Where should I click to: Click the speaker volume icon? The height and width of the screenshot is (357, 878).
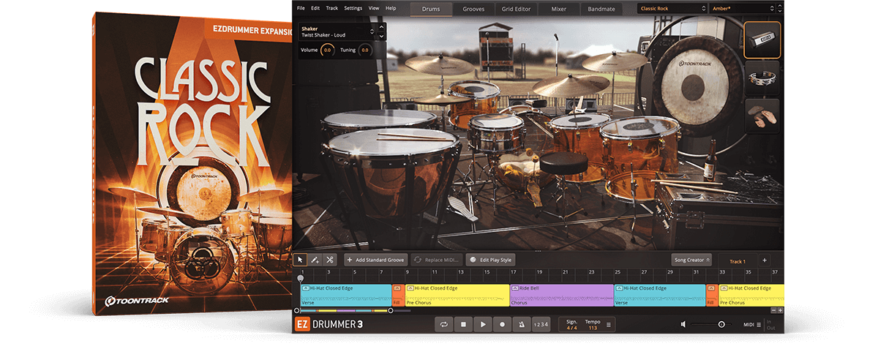[683, 324]
